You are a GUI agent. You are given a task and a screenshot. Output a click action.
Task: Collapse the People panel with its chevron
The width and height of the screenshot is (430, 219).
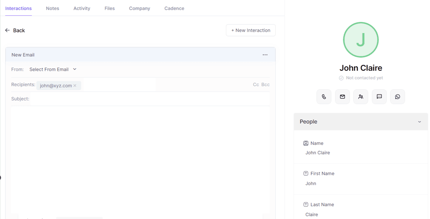(419, 122)
